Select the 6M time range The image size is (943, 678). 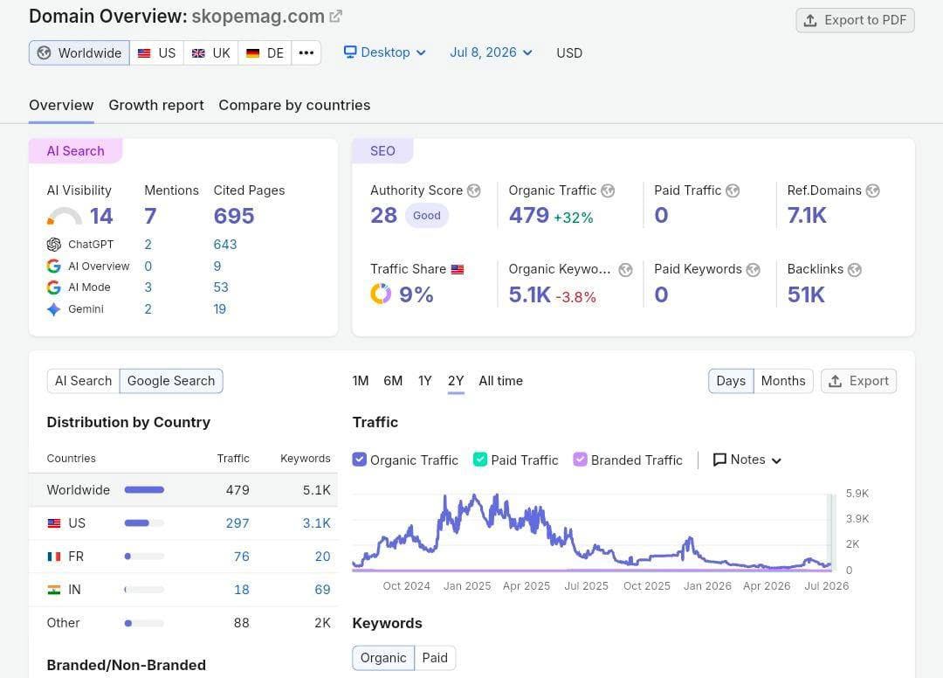393,382
